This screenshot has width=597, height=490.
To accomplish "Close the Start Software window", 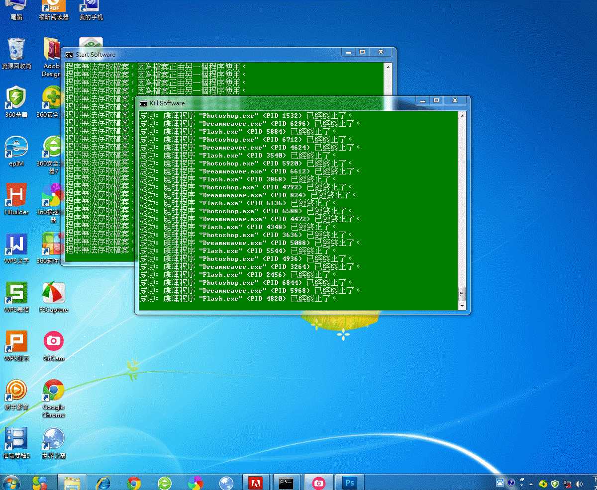I will point(381,52).
